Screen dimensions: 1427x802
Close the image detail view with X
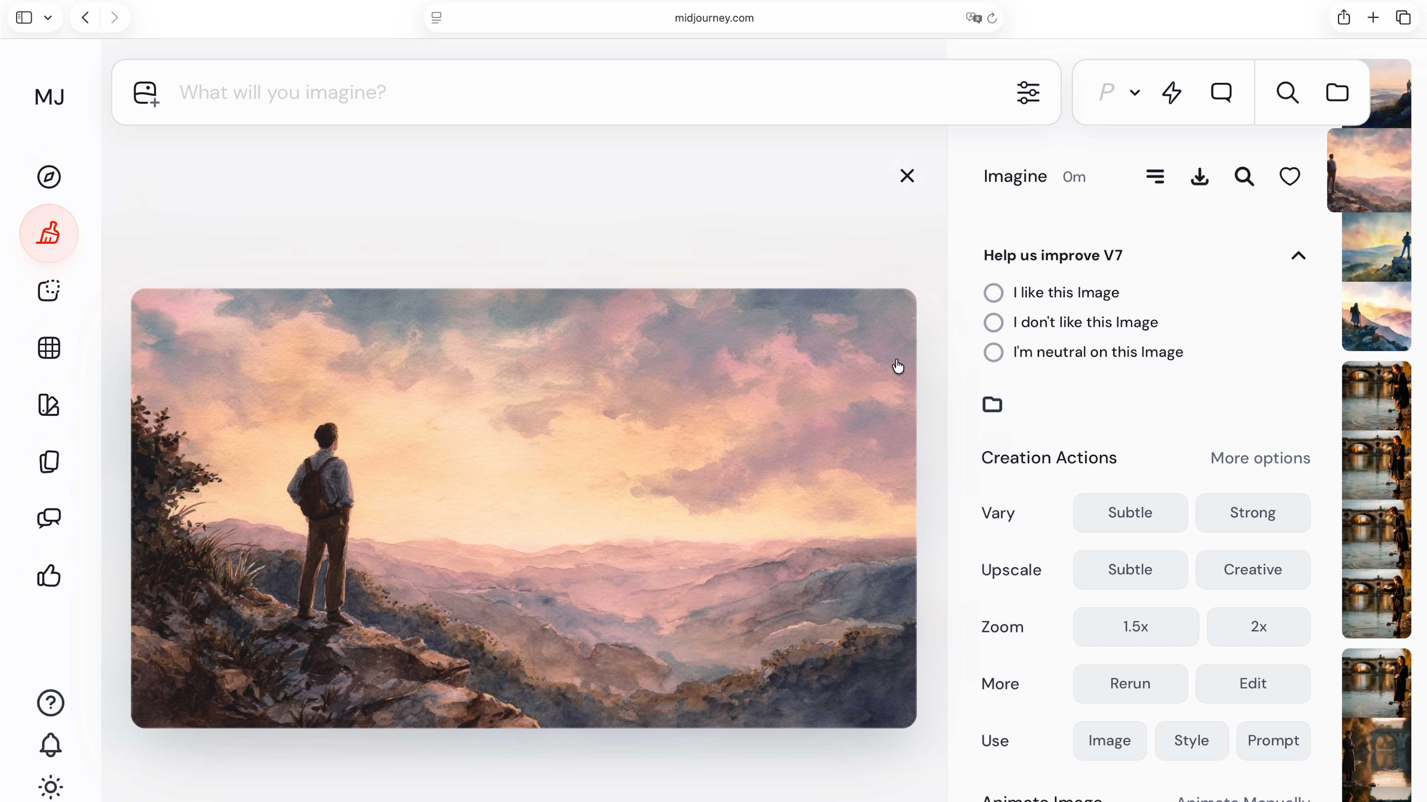[907, 176]
